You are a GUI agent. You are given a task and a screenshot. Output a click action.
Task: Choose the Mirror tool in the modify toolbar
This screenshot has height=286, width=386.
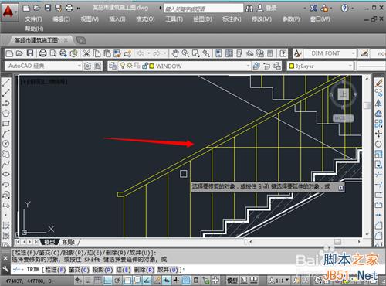click(378, 103)
